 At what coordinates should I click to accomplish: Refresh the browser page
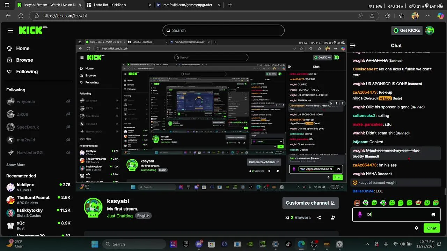click(x=21, y=16)
